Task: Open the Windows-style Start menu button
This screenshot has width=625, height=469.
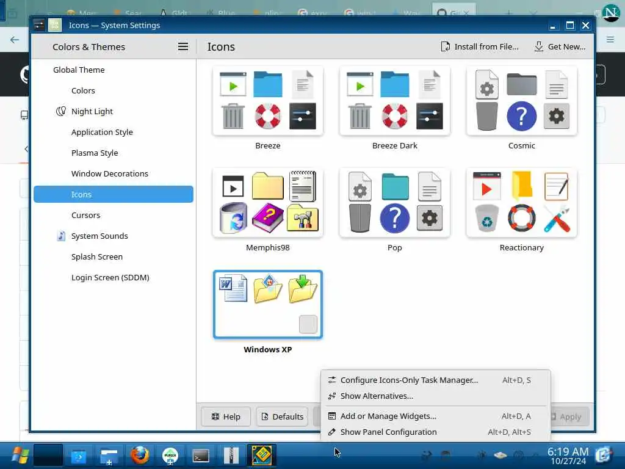Action: tap(19, 455)
